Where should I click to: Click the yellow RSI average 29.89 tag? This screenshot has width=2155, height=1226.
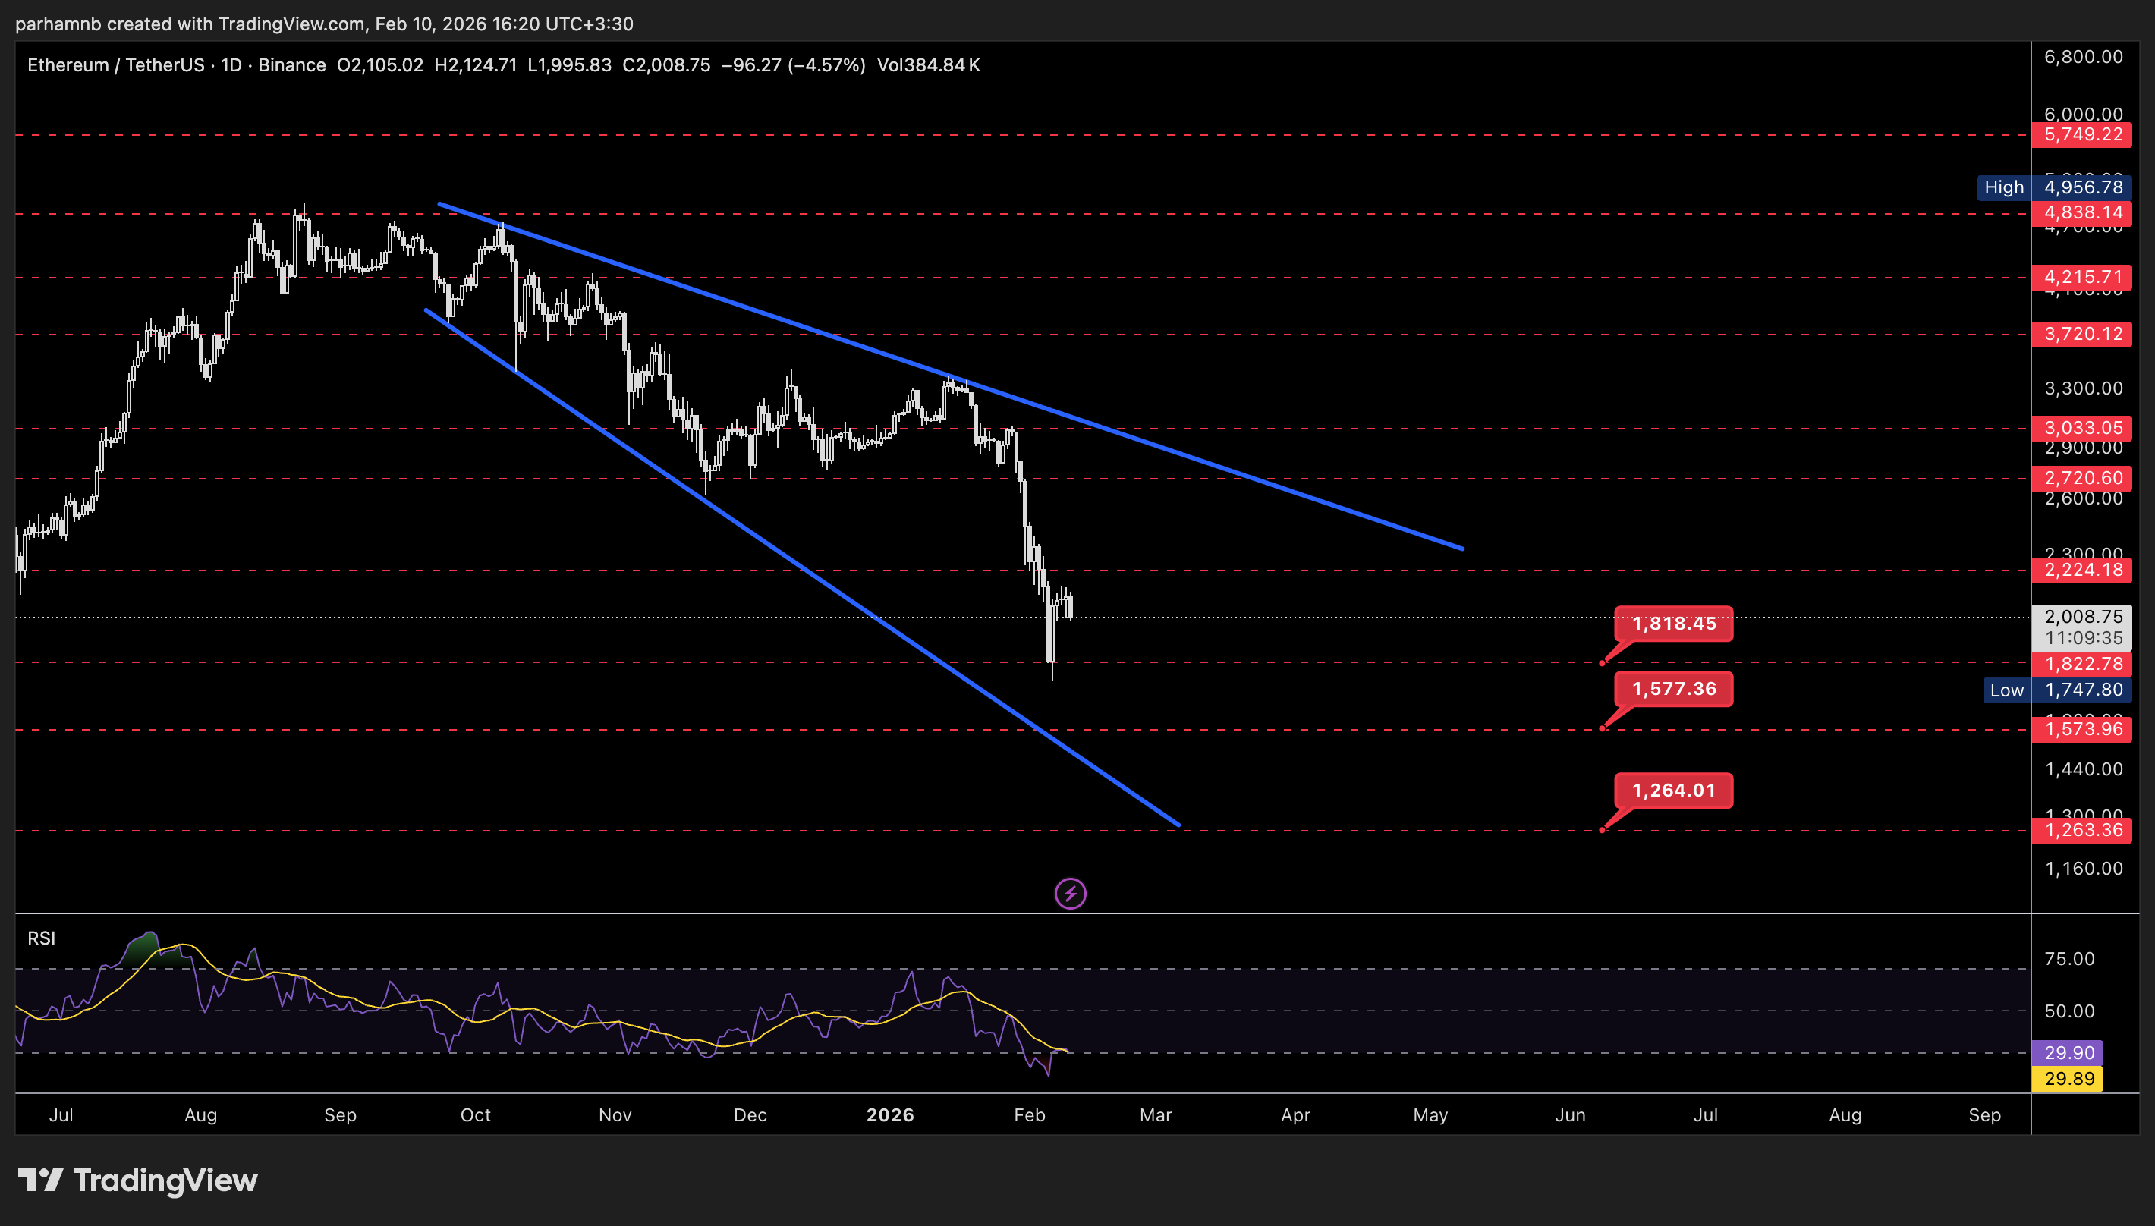2068,1079
